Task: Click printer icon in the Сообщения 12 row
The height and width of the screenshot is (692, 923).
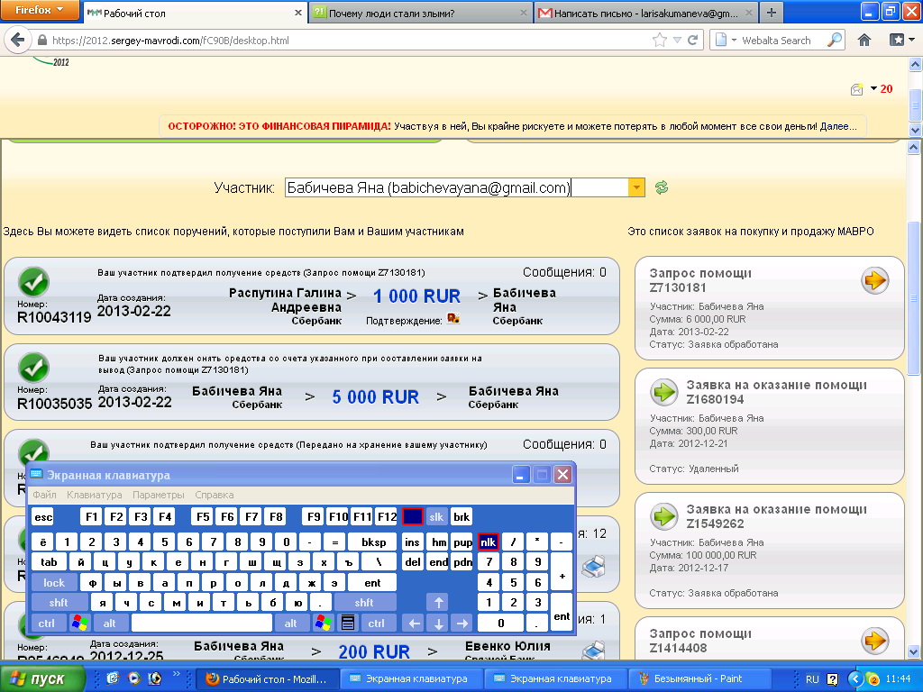Action: [x=593, y=566]
